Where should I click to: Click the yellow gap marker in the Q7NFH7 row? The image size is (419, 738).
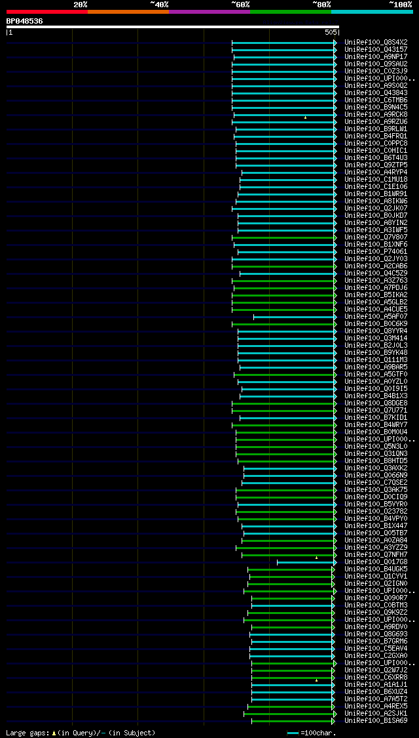[x=317, y=558]
